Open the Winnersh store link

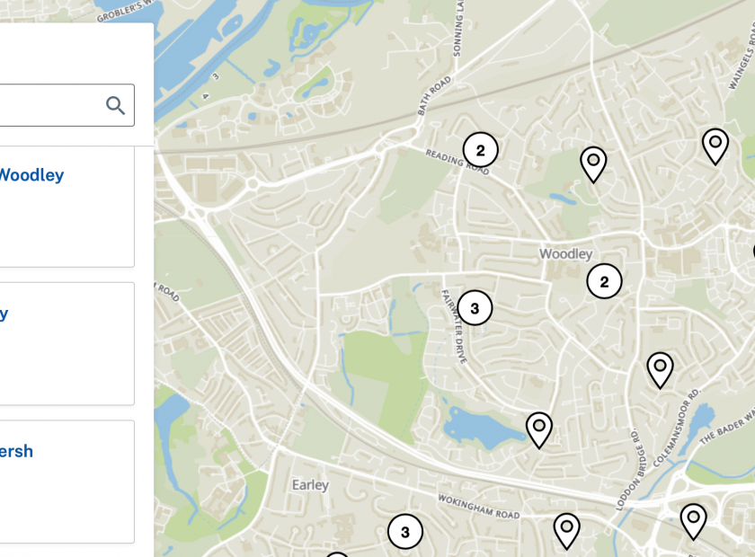pos(18,451)
